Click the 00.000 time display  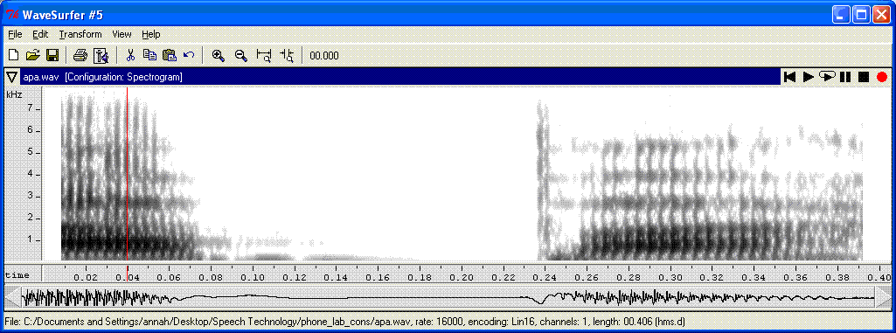[324, 56]
